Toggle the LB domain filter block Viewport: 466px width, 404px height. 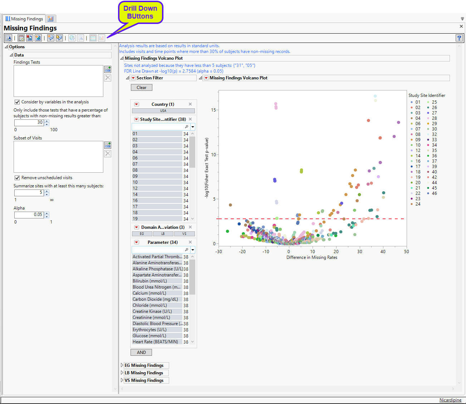(x=163, y=234)
